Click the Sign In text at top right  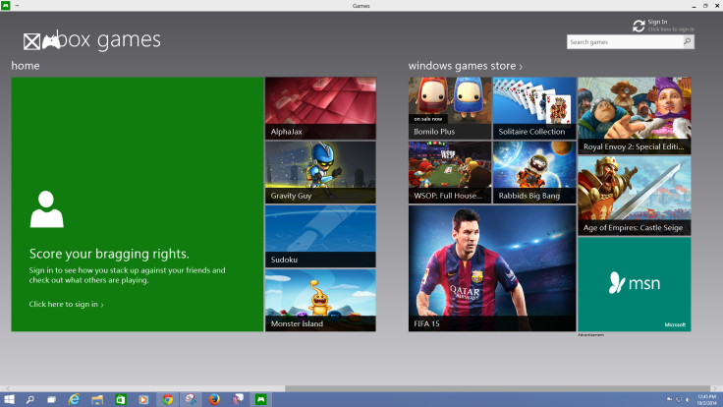point(657,22)
